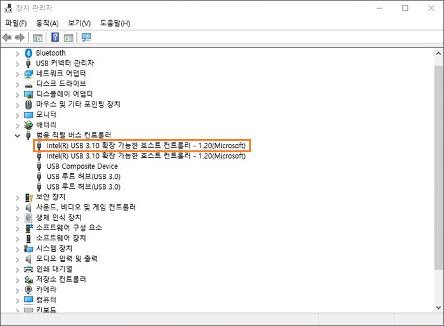Viewport: 444px width, 326px height.
Task: Click the USB Composite Device plug icon
Action: 39,166
